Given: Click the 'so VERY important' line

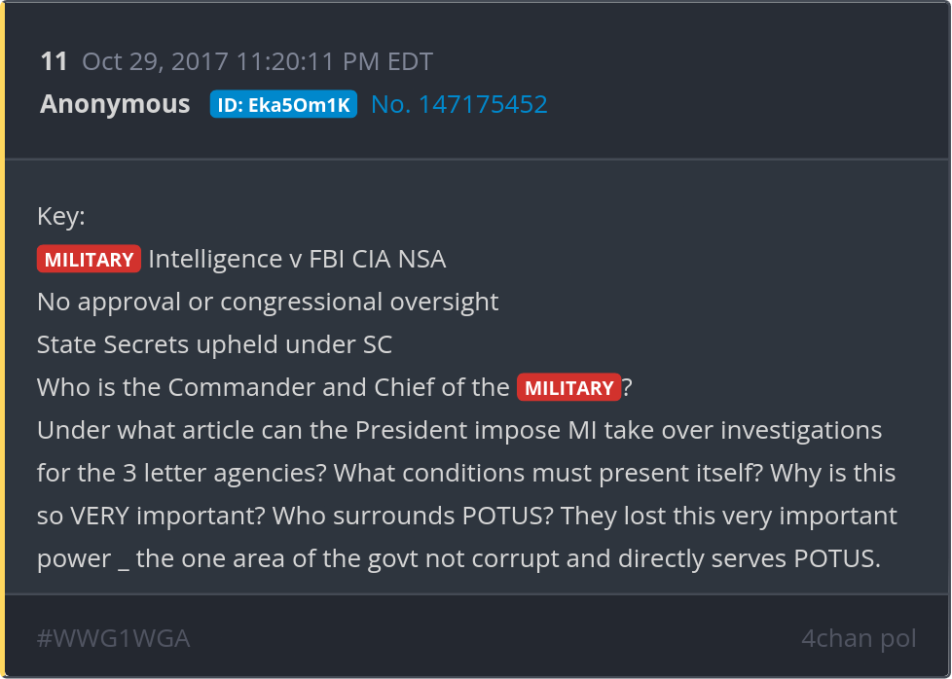Looking at the screenshot, I should coord(146,516).
